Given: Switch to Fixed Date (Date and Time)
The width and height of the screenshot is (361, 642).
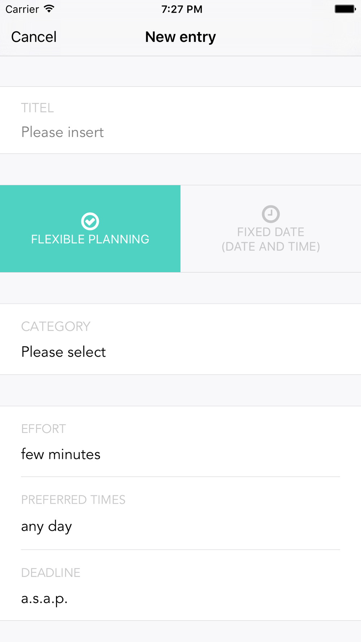Looking at the screenshot, I should (271, 239).
